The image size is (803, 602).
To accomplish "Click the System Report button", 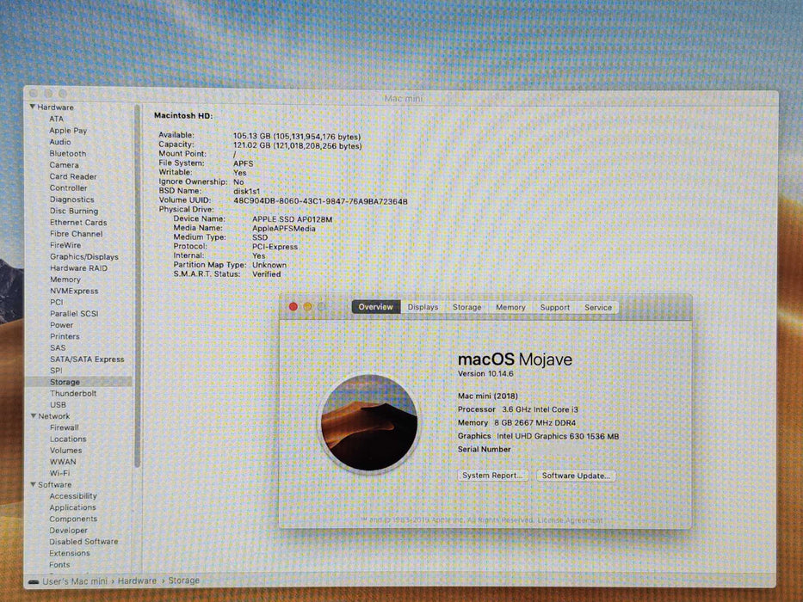I will point(491,475).
